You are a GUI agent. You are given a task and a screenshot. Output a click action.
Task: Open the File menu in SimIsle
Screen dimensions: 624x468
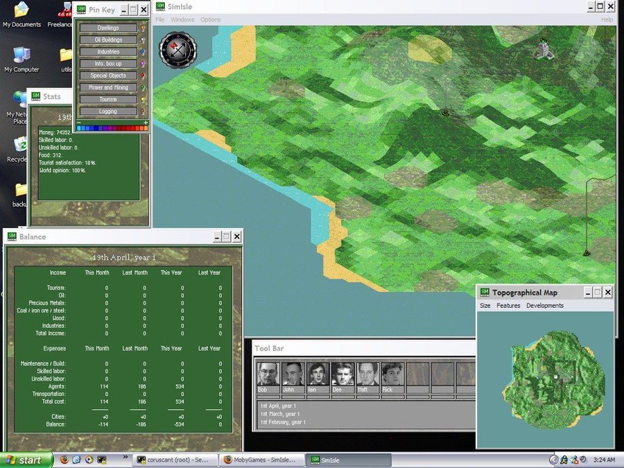[x=160, y=19]
